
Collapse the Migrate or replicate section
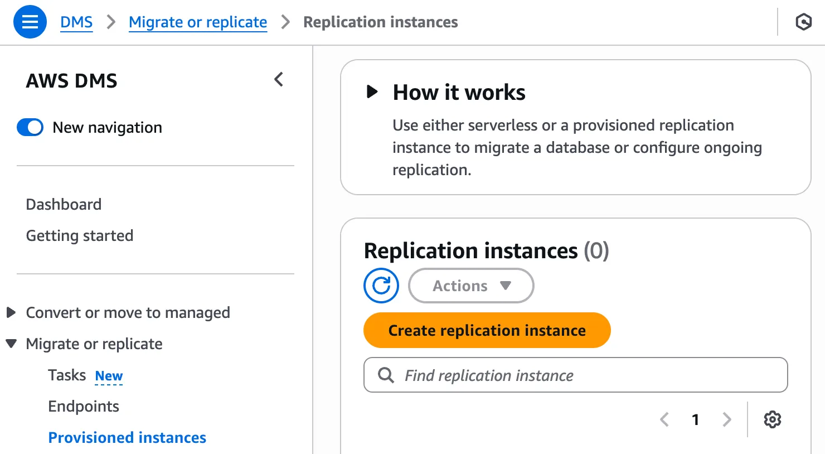11,344
